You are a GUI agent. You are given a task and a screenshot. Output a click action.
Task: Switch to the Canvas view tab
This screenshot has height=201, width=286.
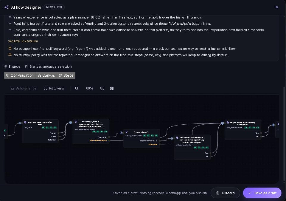[46, 75]
